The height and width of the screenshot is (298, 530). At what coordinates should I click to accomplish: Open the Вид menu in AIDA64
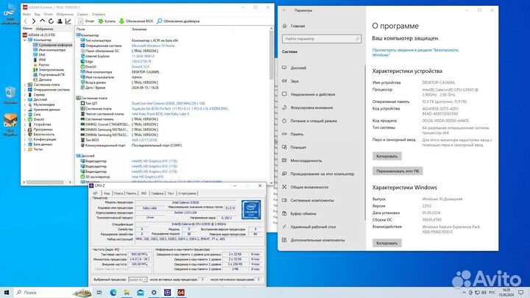pyautogui.click(x=38, y=14)
